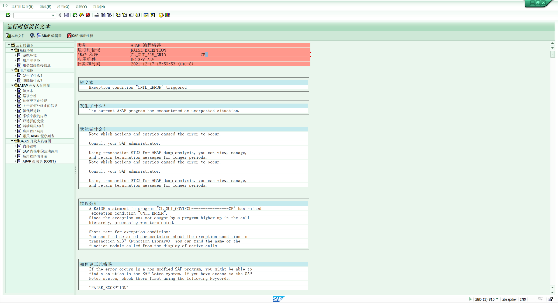
Task: Click the scroll-down arrow at the pane bottom
Action: point(552,293)
